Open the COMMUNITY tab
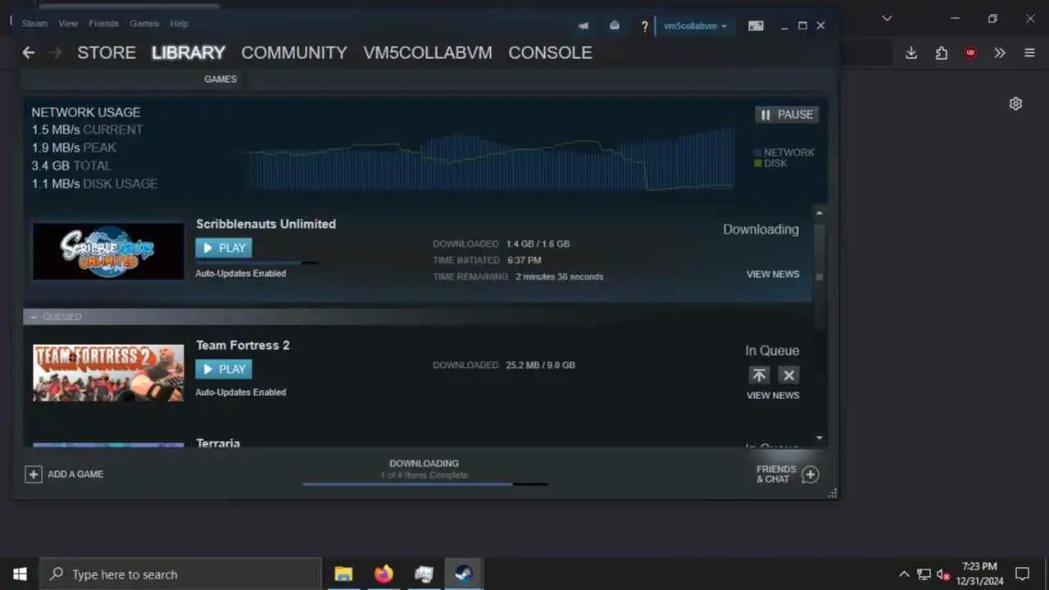Viewport: 1049px width, 590px height. click(294, 52)
